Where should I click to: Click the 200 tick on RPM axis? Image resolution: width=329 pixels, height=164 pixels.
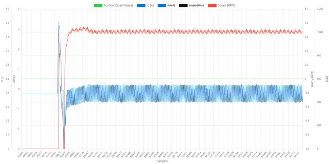point(319,125)
